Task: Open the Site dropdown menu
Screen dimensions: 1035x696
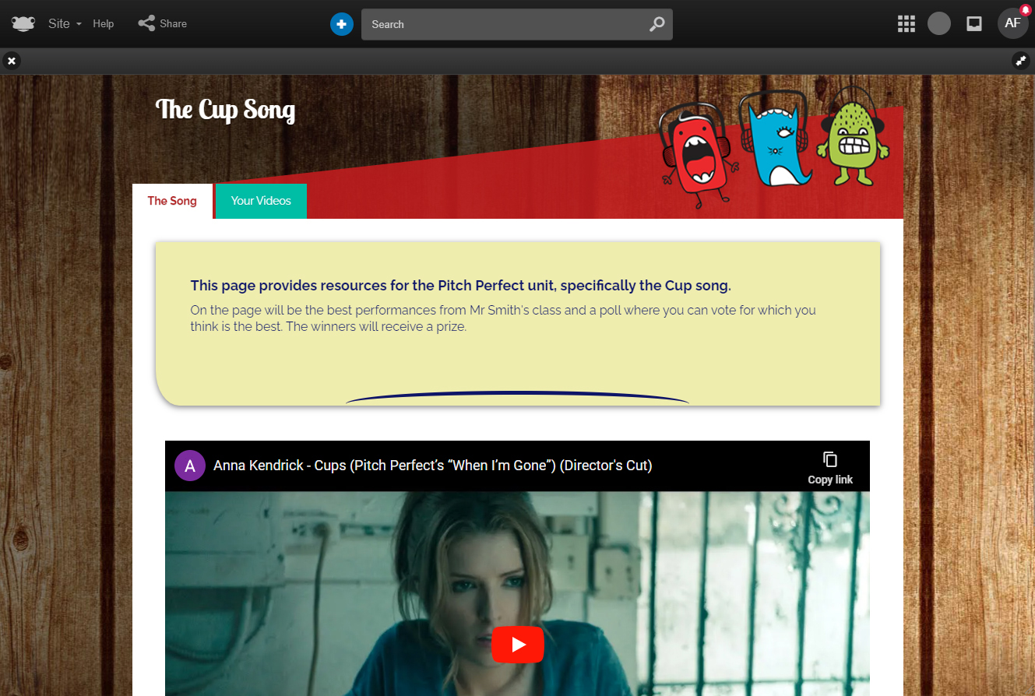Action: click(65, 23)
